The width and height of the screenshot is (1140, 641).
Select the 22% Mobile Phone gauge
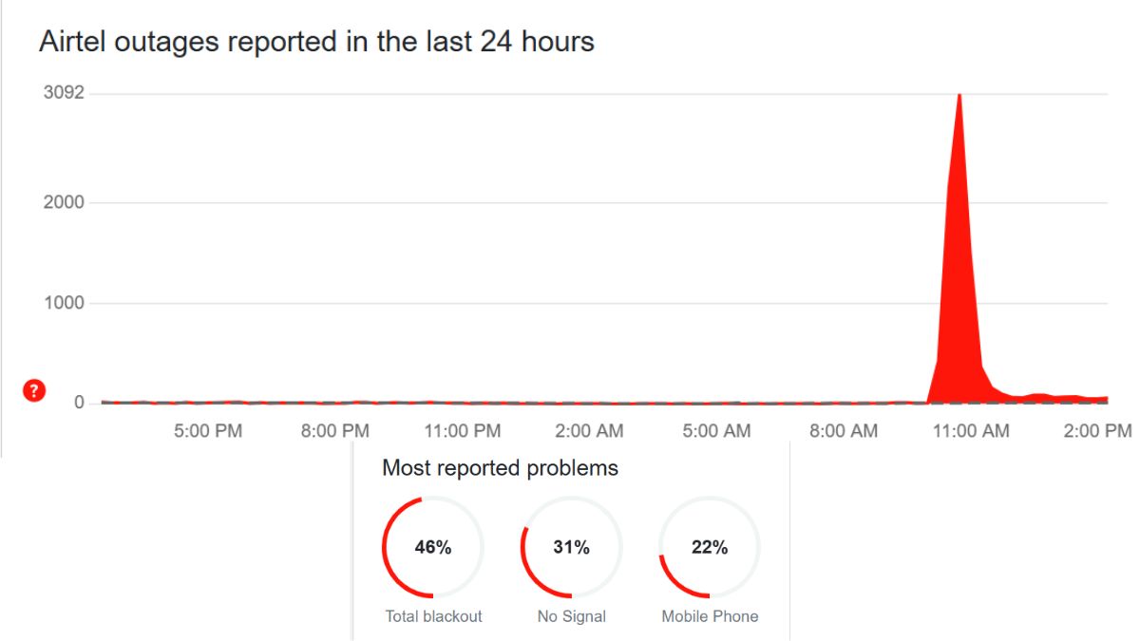click(710, 547)
